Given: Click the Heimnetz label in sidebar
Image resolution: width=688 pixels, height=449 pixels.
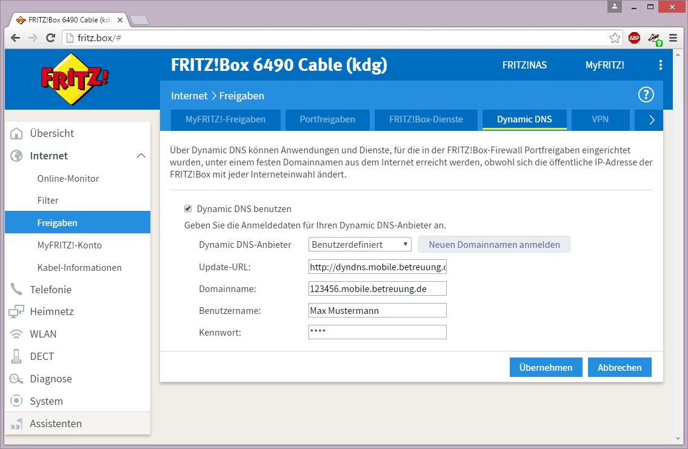Looking at the screenshot, I should (52, 311).
